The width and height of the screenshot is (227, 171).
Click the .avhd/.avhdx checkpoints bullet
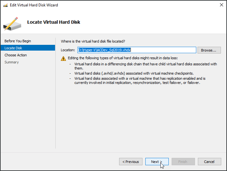pyautogui.click(x=134, y=73)
